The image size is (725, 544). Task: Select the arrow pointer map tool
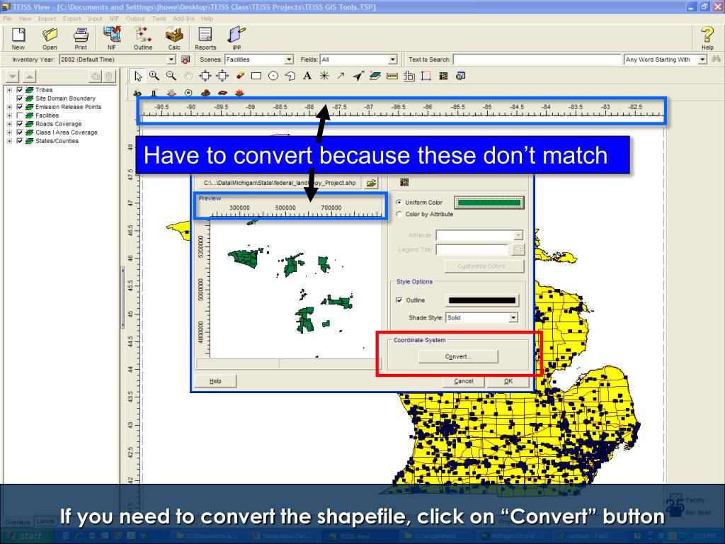coord(138,76)
